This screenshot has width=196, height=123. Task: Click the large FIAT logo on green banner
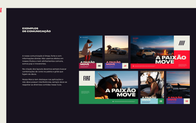click(x=87, y=78)
